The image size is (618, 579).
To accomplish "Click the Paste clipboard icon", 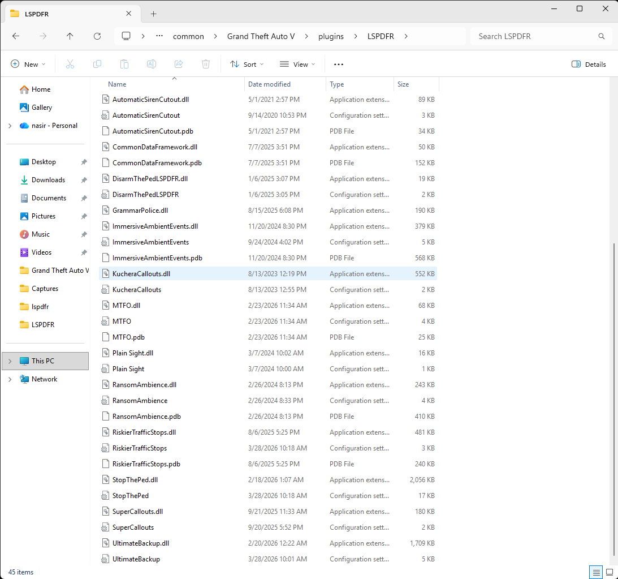I will click(x=124, y=65).
